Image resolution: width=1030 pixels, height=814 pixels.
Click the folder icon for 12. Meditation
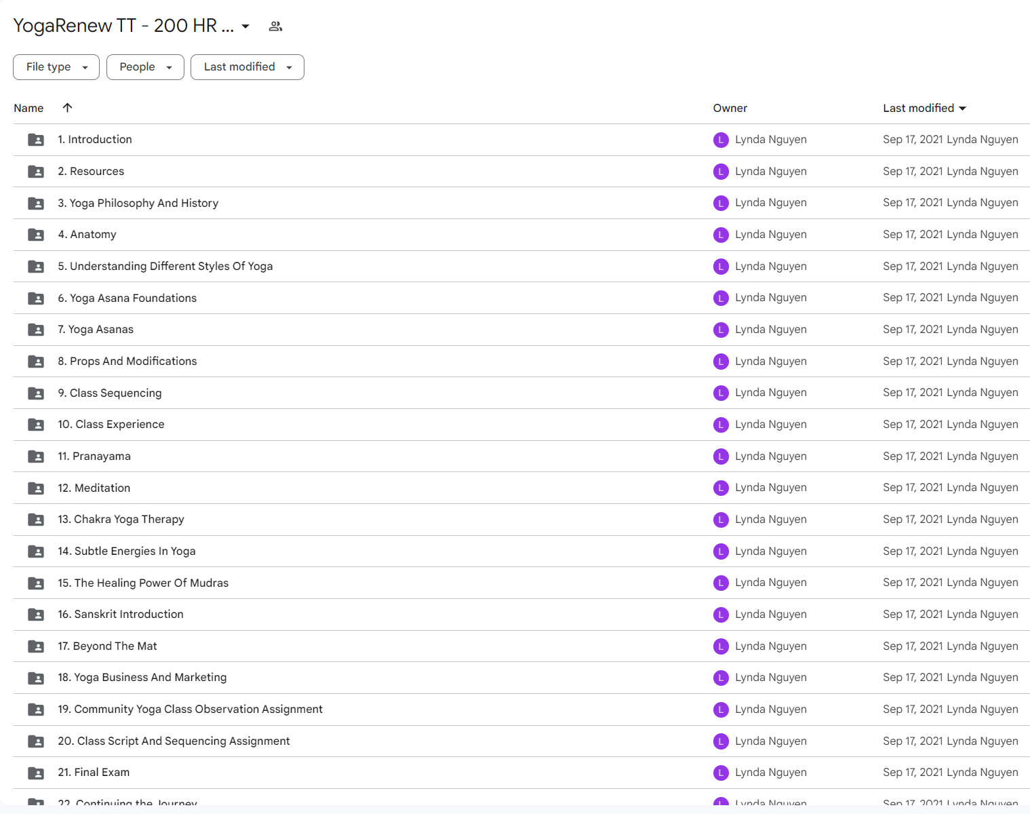[36, 488]
